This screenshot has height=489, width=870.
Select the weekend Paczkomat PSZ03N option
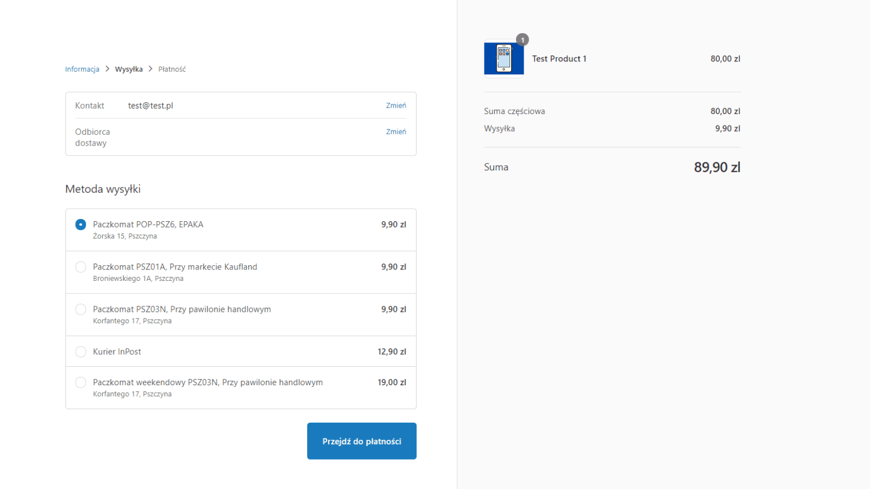point(80,382)
